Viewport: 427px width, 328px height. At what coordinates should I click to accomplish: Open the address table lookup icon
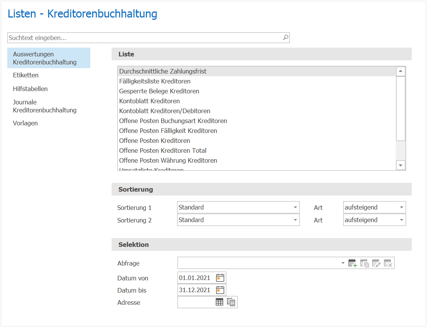[219, 302]
